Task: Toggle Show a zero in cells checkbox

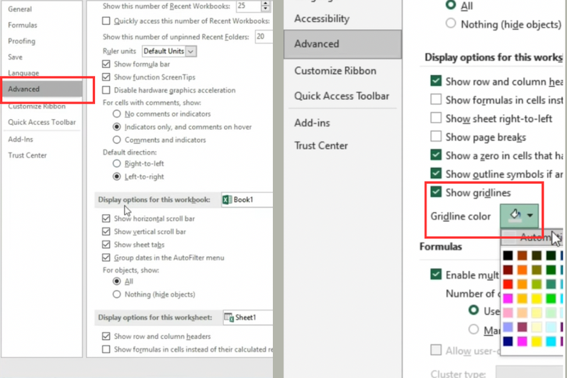Action: coord(436,155)
